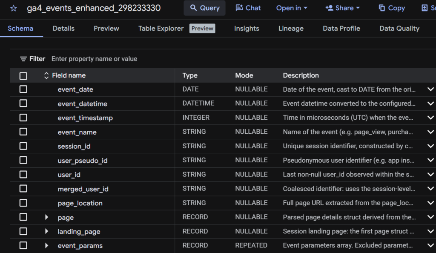436x253 pixels.
Task: Check the event_name field checkbox
Action: (x=23, y=132)
